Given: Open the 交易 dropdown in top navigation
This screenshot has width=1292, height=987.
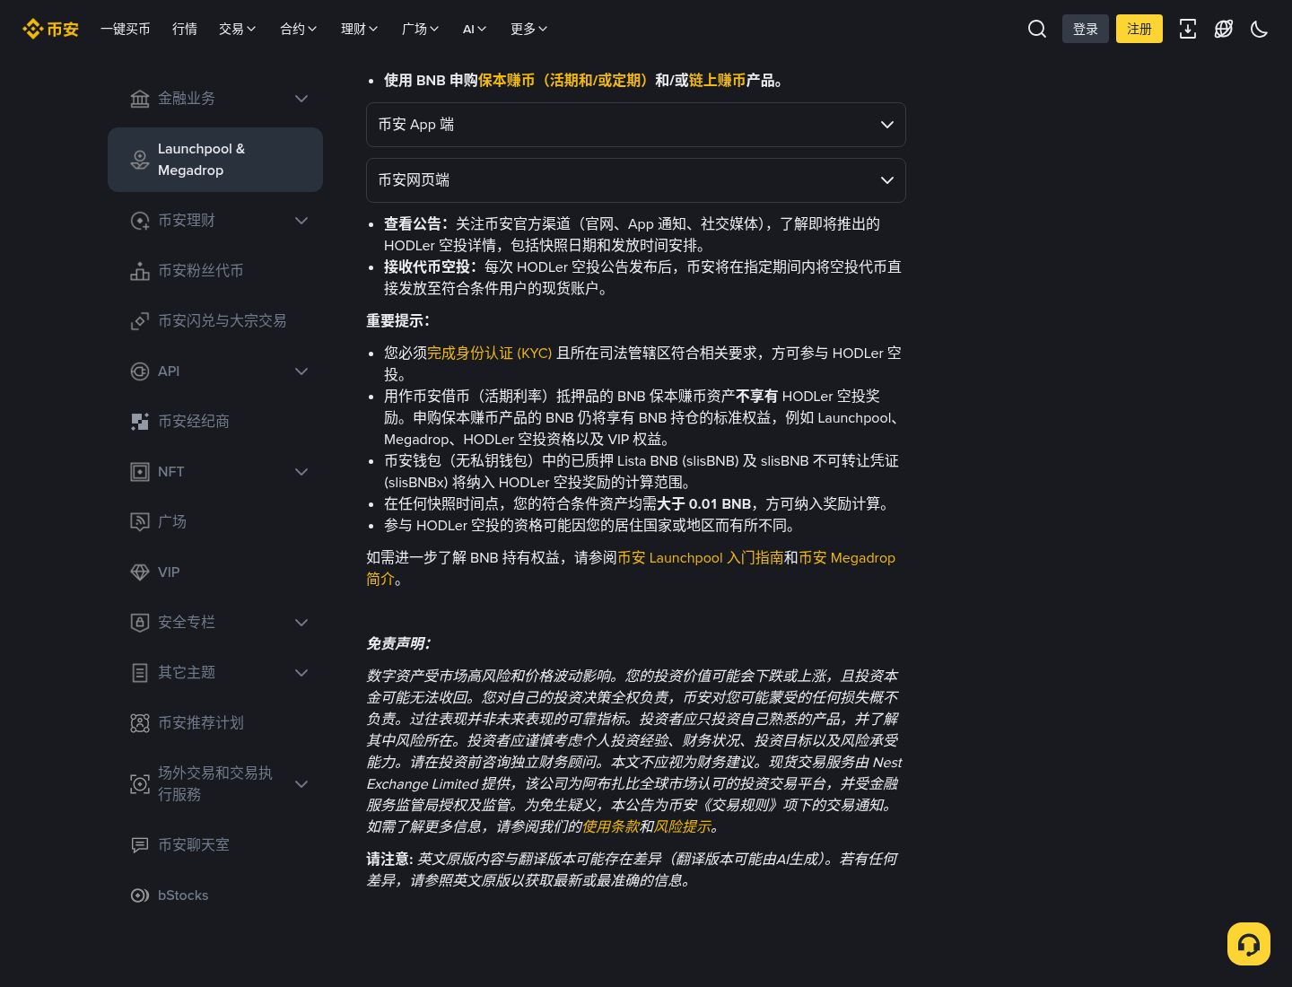Looking at the screenshot, I should pos(238,29).
